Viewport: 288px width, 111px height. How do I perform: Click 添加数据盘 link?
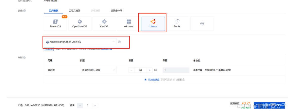click(153, 80)
